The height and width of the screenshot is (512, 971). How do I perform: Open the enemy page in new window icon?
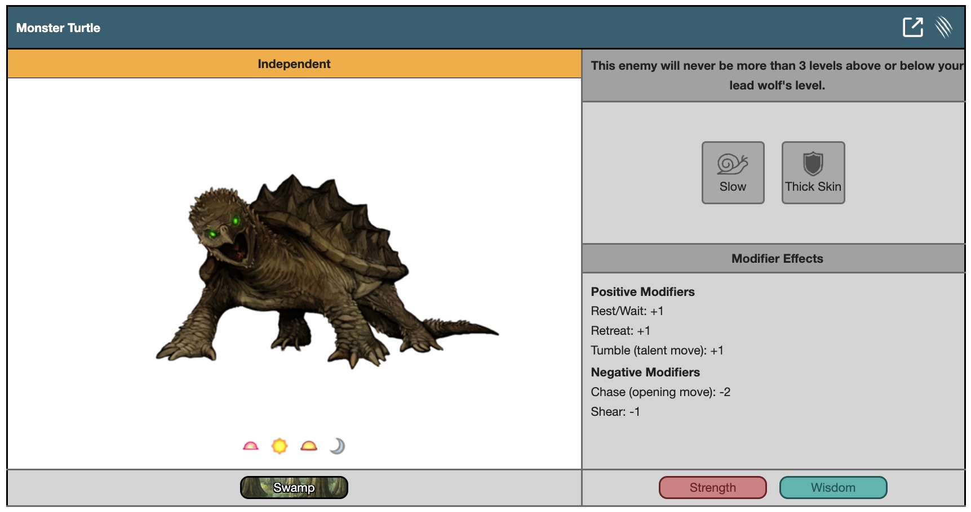pos(912,27)
